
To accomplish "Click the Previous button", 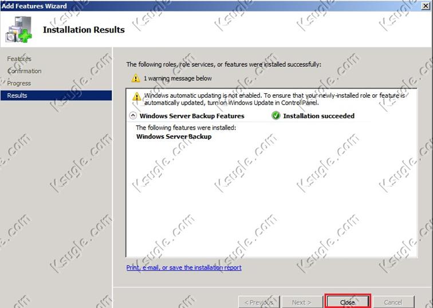I will pyautogui.click(x=259, y=302).
